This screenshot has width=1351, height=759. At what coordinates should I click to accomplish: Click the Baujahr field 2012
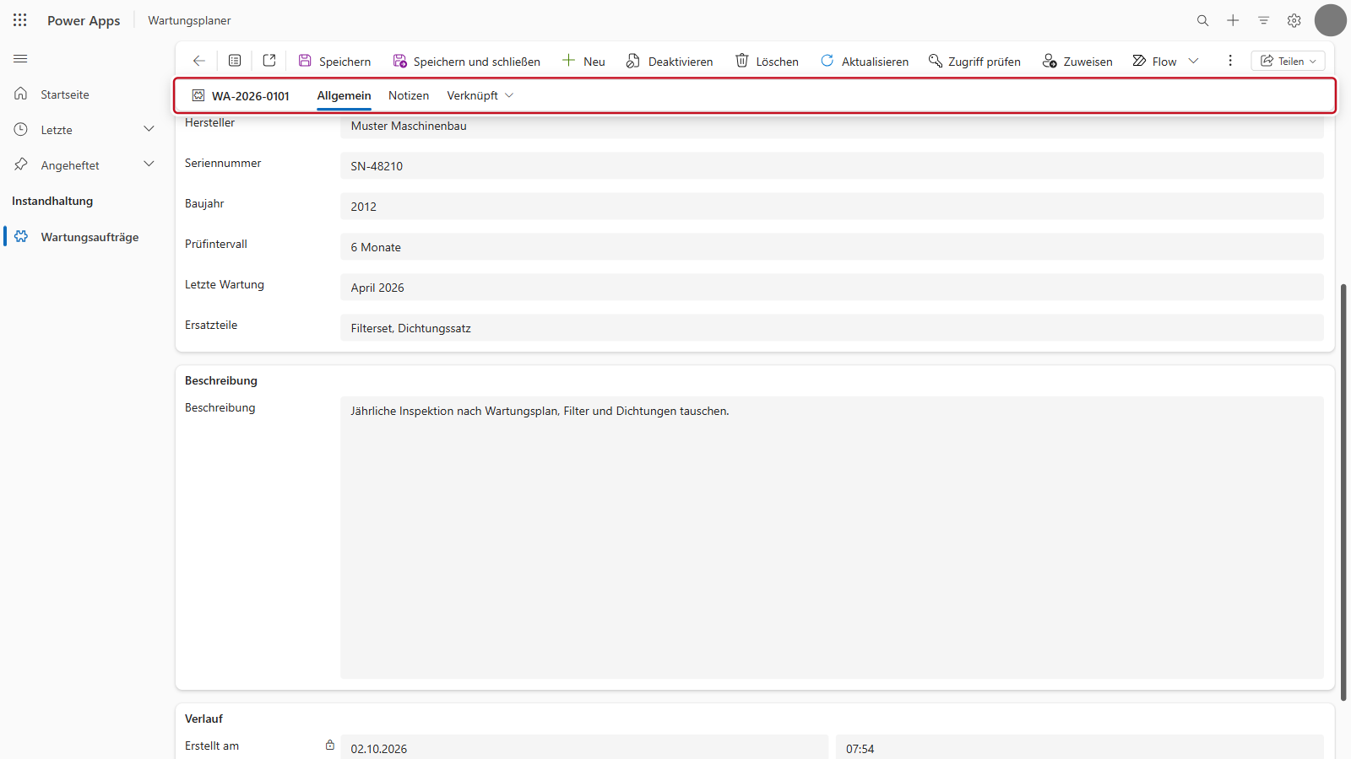(x=832, y=207)
